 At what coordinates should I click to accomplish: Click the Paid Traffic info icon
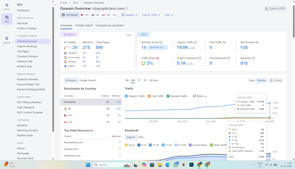tap(224, 43)
